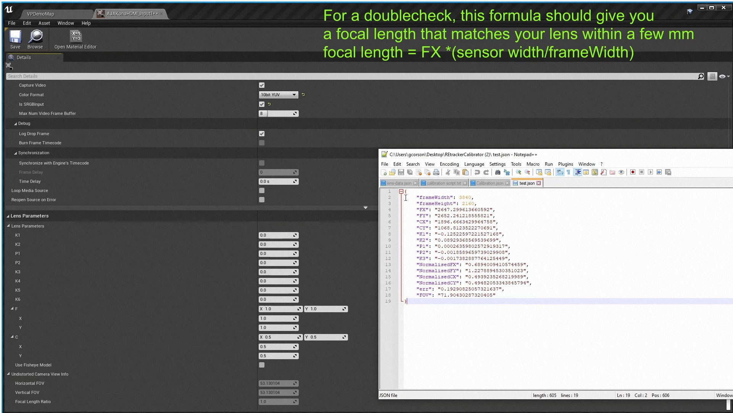Cut selection with scissors icon
Image resolution: width=733 pixels, height=413 pixels.
pyautogui.click(x=448, y=173)
